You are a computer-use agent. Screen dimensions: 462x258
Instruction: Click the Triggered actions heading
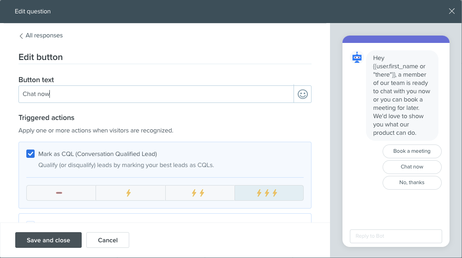coord(46,118)
